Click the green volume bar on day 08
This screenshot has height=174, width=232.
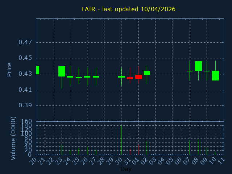(198, 147)
